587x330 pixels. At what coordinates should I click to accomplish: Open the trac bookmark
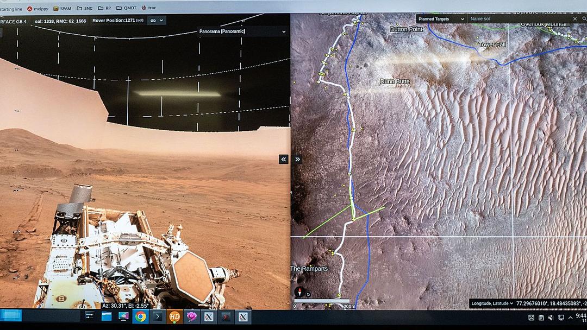pos(149,8)
